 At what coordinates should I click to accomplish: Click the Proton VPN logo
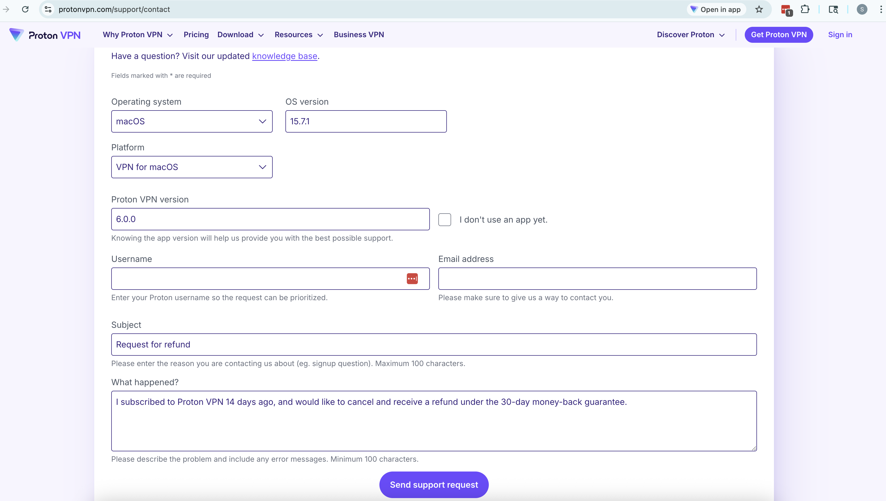click(44, 35)
